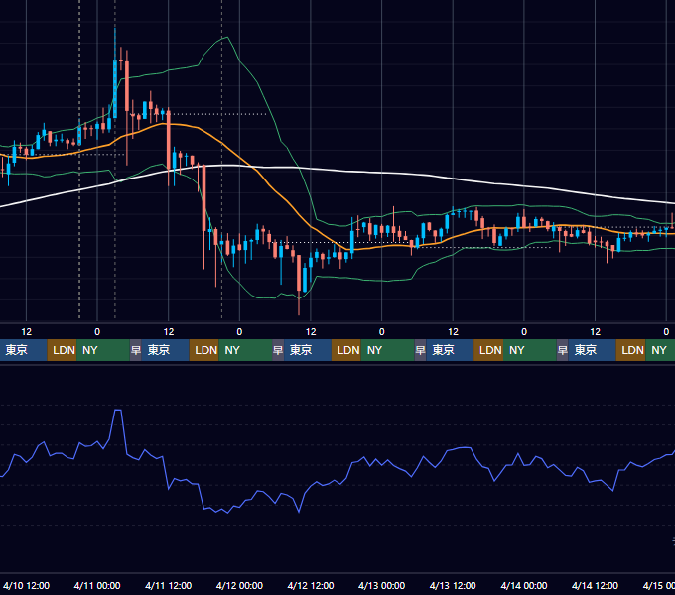Click 東京 session block spanning 4/10 12:00
The image size is (675, 595).
(23, 350)
